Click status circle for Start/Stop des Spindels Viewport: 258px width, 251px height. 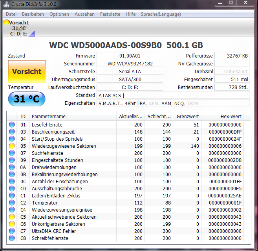click(12, 139)
